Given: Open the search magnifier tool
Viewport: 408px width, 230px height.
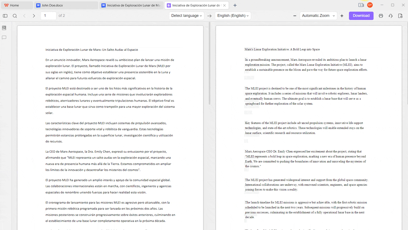Looking at the screenshot, I should pyautogui.click(x=15, y=16).
